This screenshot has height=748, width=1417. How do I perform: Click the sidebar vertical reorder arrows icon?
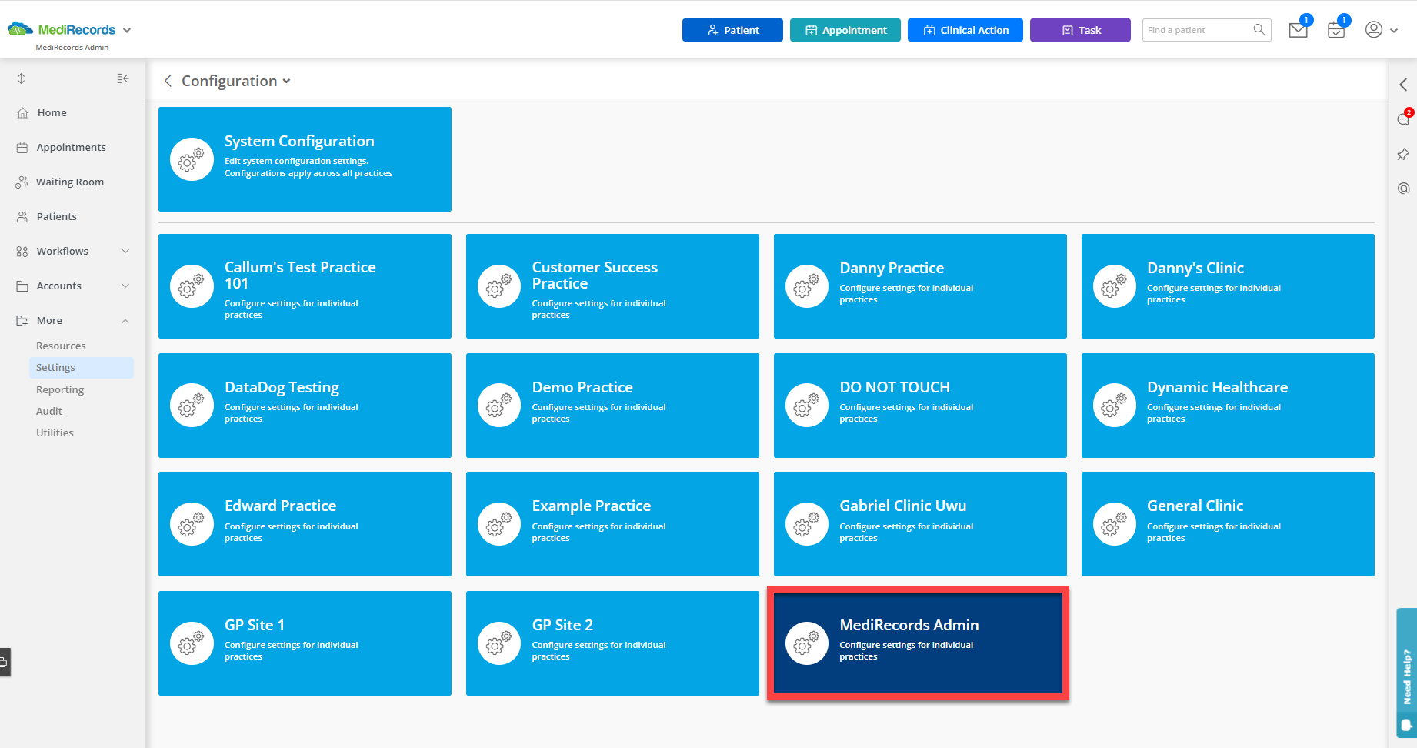click(22, 78)
